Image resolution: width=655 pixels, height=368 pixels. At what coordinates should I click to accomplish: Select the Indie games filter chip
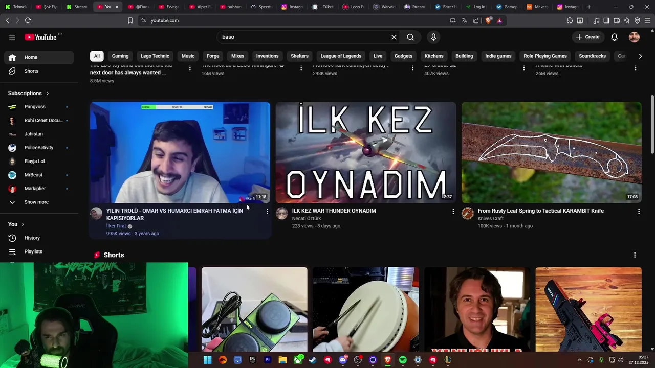[x=498, y=56]
